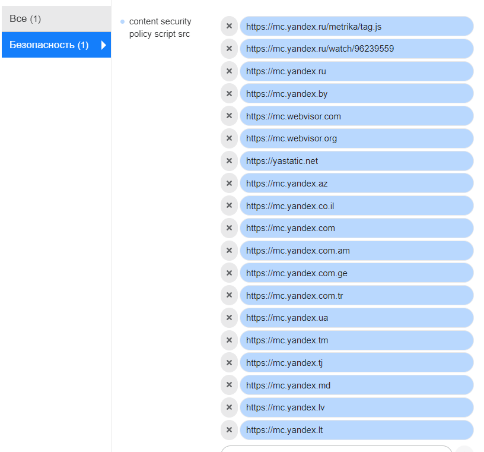The image size is (484, 452).
Task: Edit the https://mc.yandex.by value field
Action: click(x=356, y=94)
